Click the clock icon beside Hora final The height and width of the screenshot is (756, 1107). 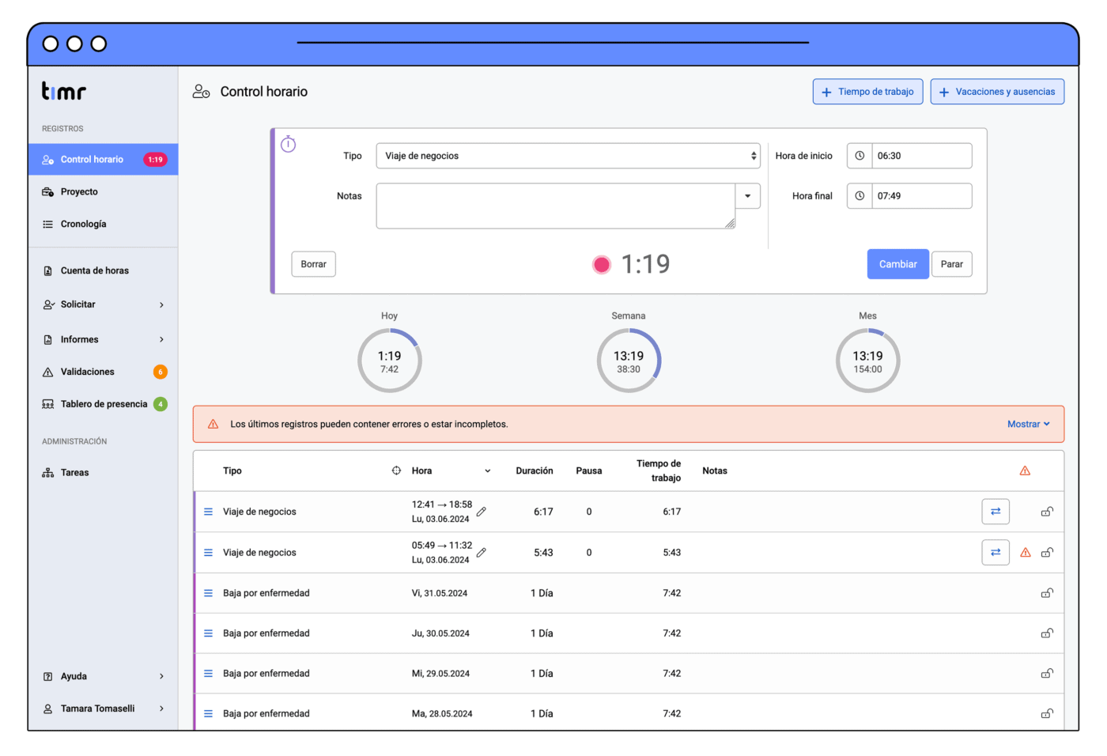tap(860, 196)
